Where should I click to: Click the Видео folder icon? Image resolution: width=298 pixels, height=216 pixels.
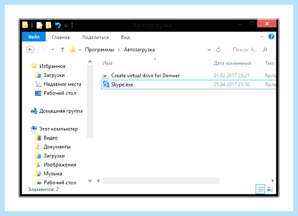pyautogui.click(x=38, y=138)
